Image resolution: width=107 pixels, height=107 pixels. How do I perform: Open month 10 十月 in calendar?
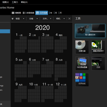(34, 92)
